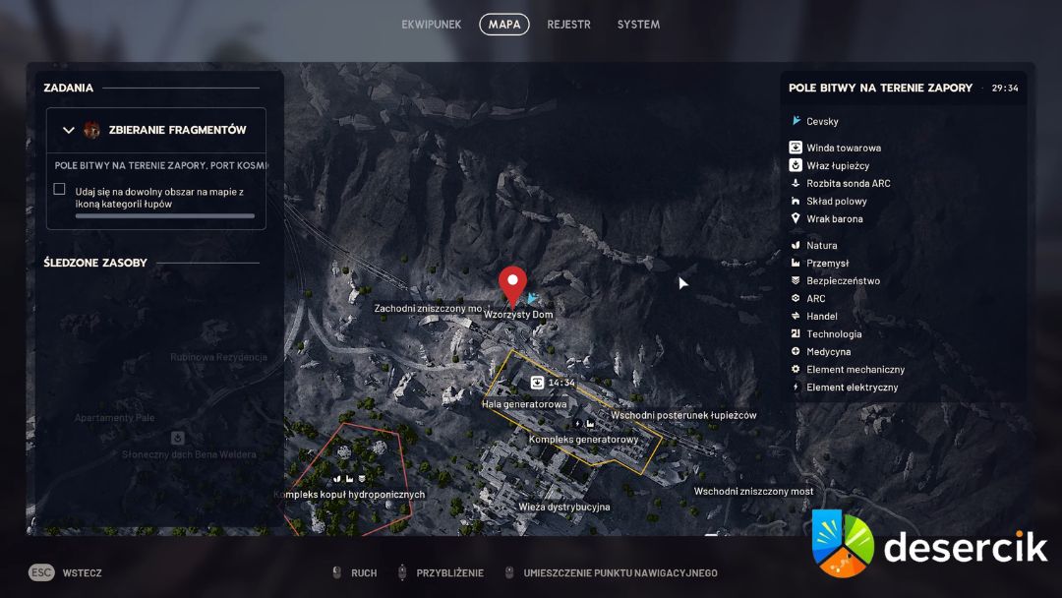Switch to the Rejestr tab
Image resolution: width=1062 pixels, height=598 pixels.
pos(568,25)
